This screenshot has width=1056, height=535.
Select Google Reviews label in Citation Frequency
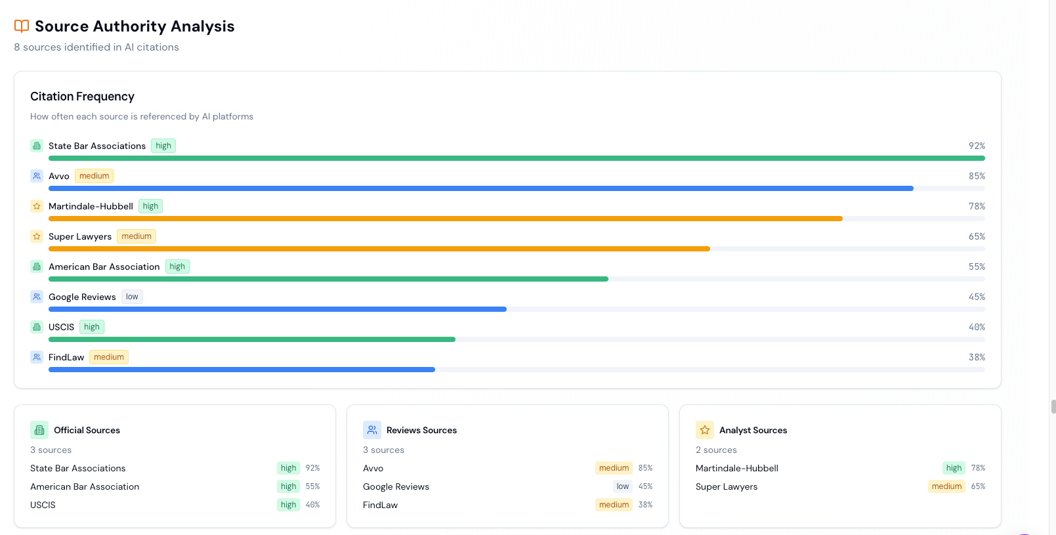82,297
